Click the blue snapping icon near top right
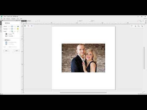 141,21
